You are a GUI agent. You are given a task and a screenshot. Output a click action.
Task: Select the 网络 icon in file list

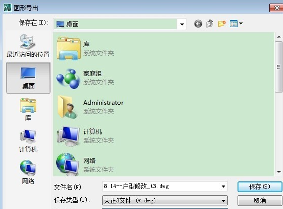67,164
